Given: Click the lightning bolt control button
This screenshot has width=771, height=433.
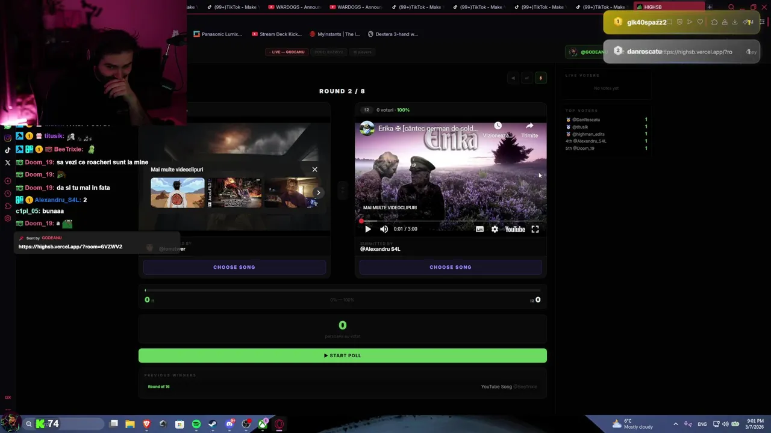Looking at the screenshot, I should pyautogui.click(x=540, y=78).
